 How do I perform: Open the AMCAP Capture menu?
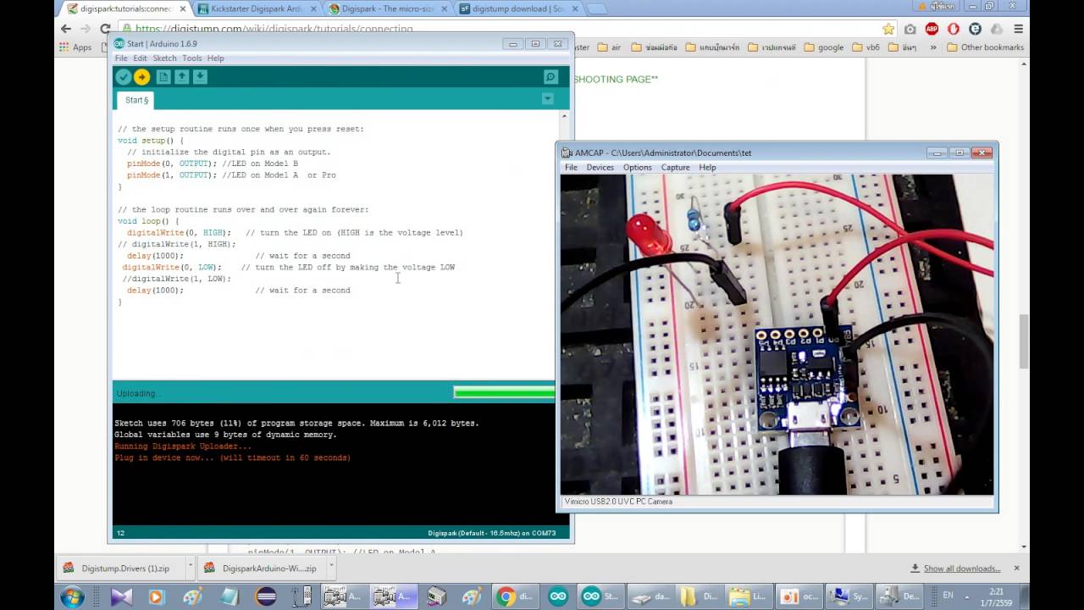[676, 168]
